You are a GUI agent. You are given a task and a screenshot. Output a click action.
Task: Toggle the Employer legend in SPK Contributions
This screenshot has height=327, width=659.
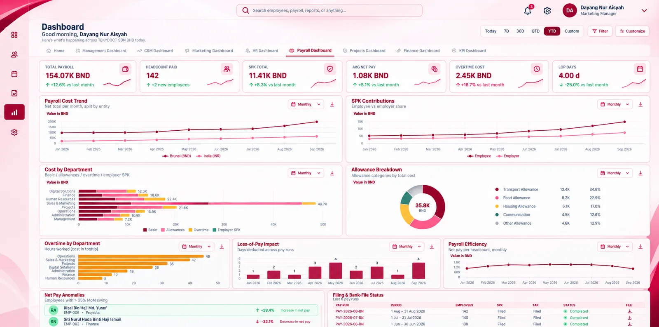tap(508, 156)
